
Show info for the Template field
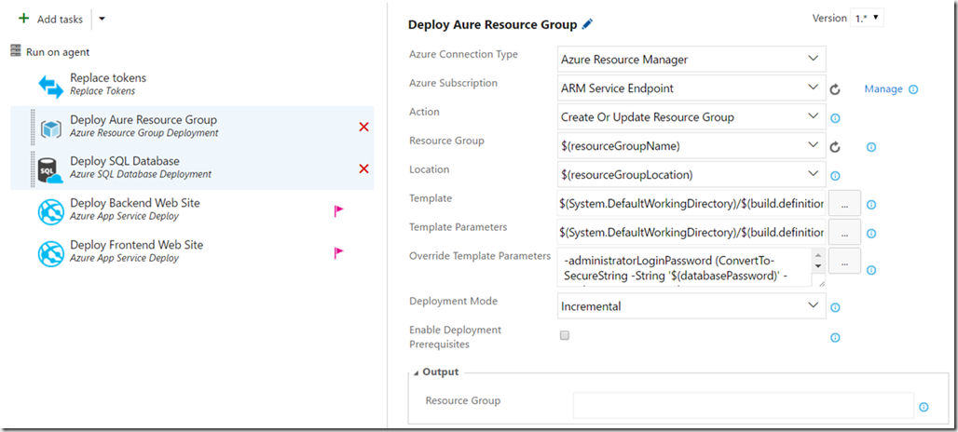coord(871,205)
